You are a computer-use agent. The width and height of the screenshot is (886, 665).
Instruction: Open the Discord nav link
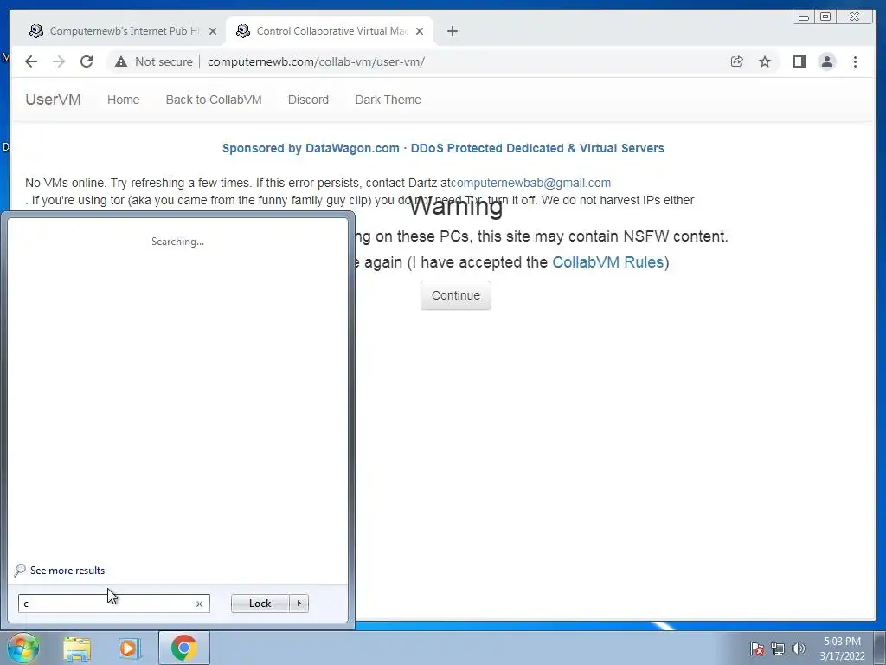pos(308,100)
